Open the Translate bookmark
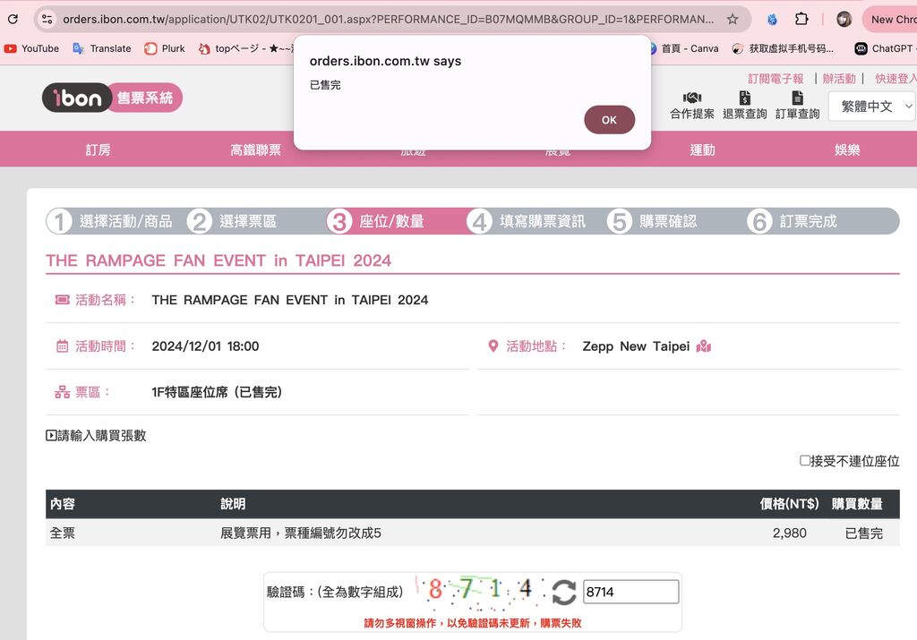 click(102, 48)
